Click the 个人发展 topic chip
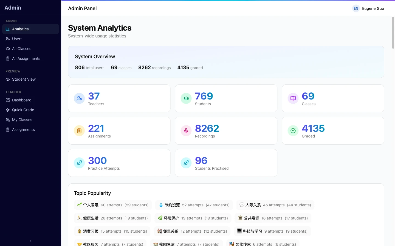The height and width of the screenshot is (246, 395). pos(113,205)
